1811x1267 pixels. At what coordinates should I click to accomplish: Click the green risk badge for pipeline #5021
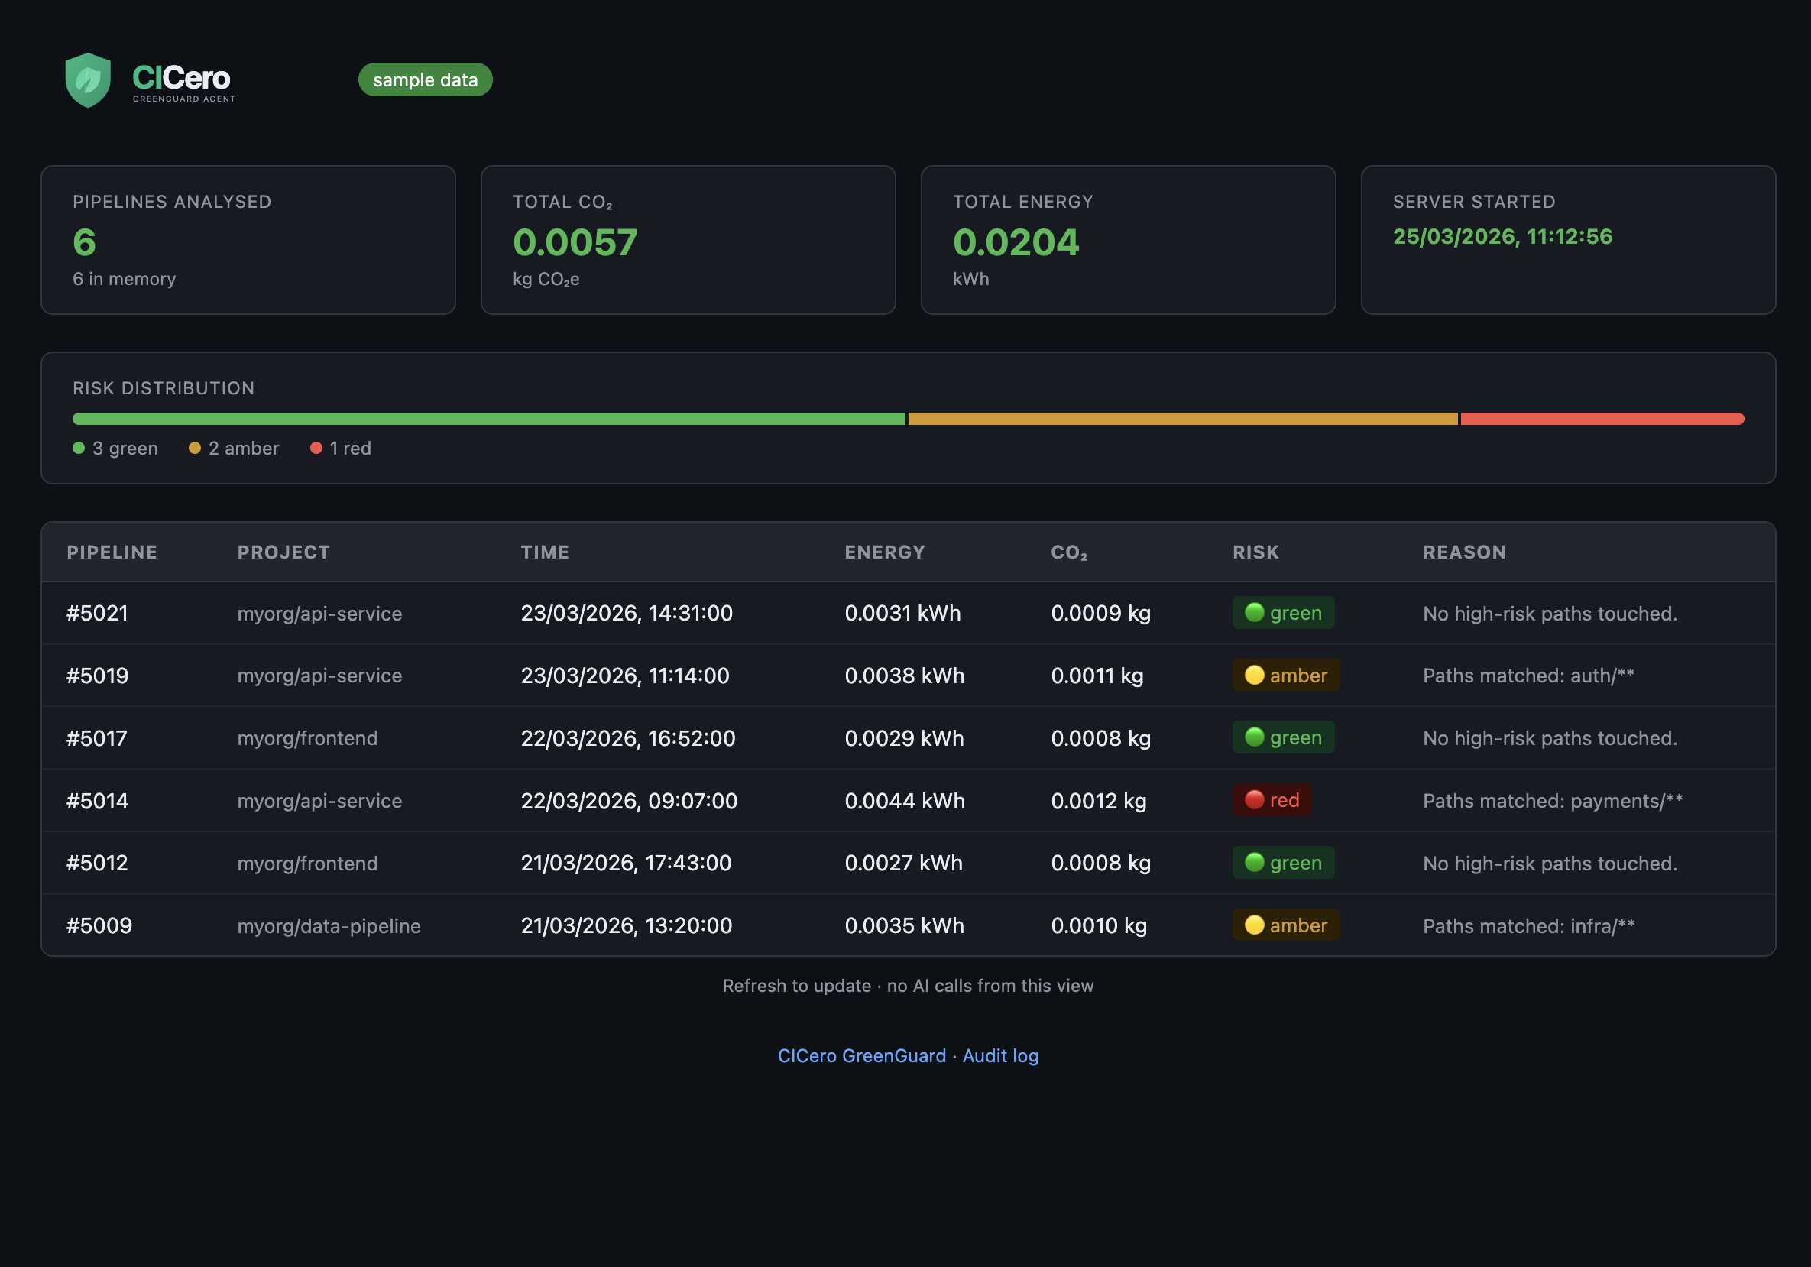click(x=1282, y=613)
